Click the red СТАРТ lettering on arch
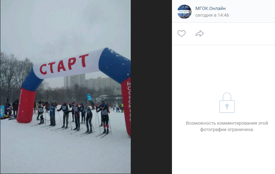Viewport: 275px width, 174px height. click(64, 64)
